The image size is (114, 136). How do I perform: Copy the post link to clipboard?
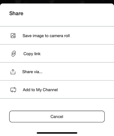(x=57, y=53)
